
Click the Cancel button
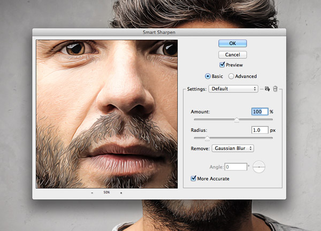click(233, 55)
